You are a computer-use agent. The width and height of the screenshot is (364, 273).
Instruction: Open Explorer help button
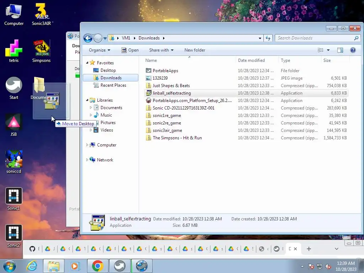pyautogui.click(x=353, y=50)
